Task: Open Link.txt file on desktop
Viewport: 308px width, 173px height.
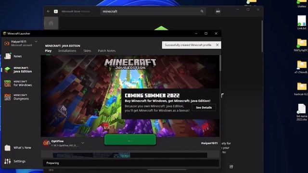Action: [302, 23]
